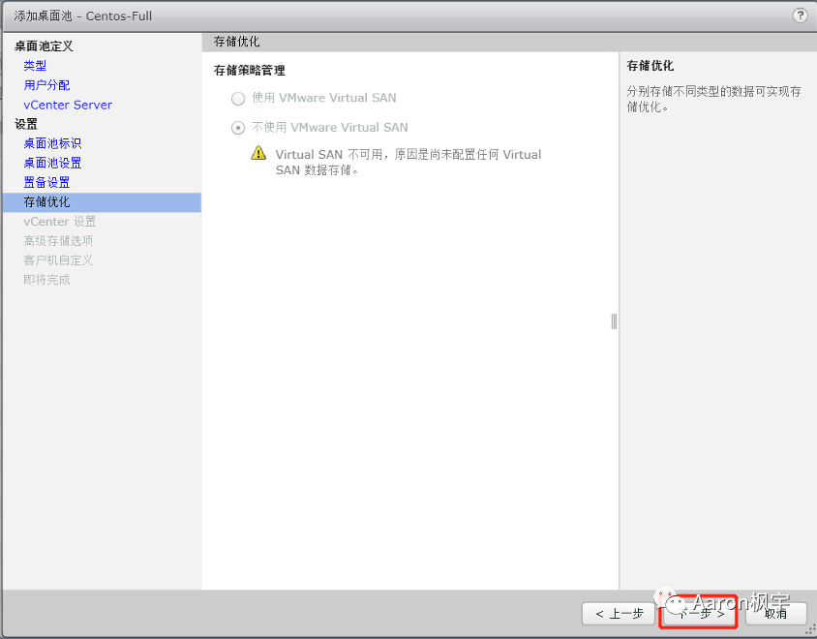Select the highlighted 存储优化 step
817x639 pixels.
point(102,202)
